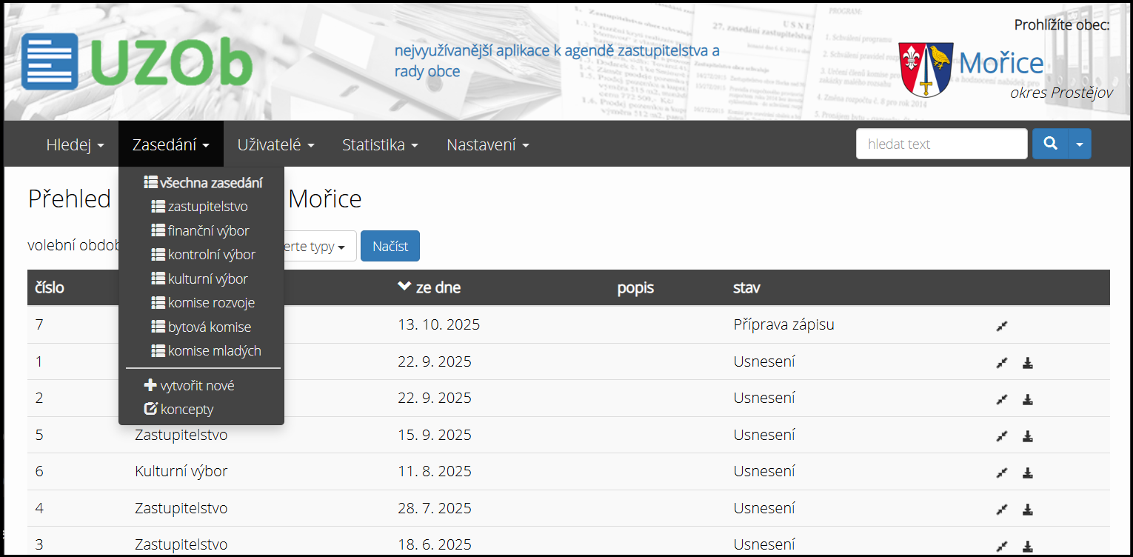
Task: Download the resolution of meeting number 1
Action: [1028, 363]
